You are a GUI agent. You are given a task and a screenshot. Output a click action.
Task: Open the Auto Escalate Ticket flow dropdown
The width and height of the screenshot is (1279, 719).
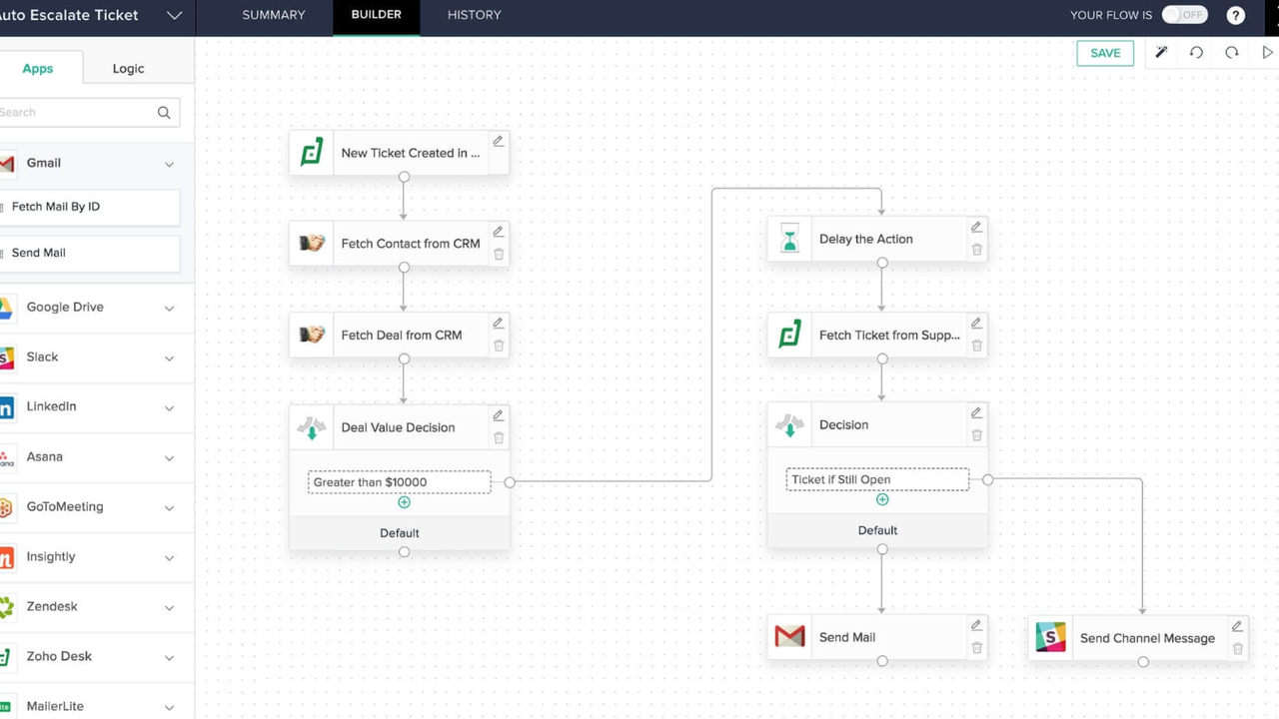[174, 16]
